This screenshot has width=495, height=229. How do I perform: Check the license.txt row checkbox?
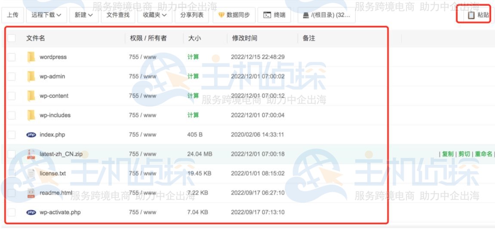[x=11, y=173]
